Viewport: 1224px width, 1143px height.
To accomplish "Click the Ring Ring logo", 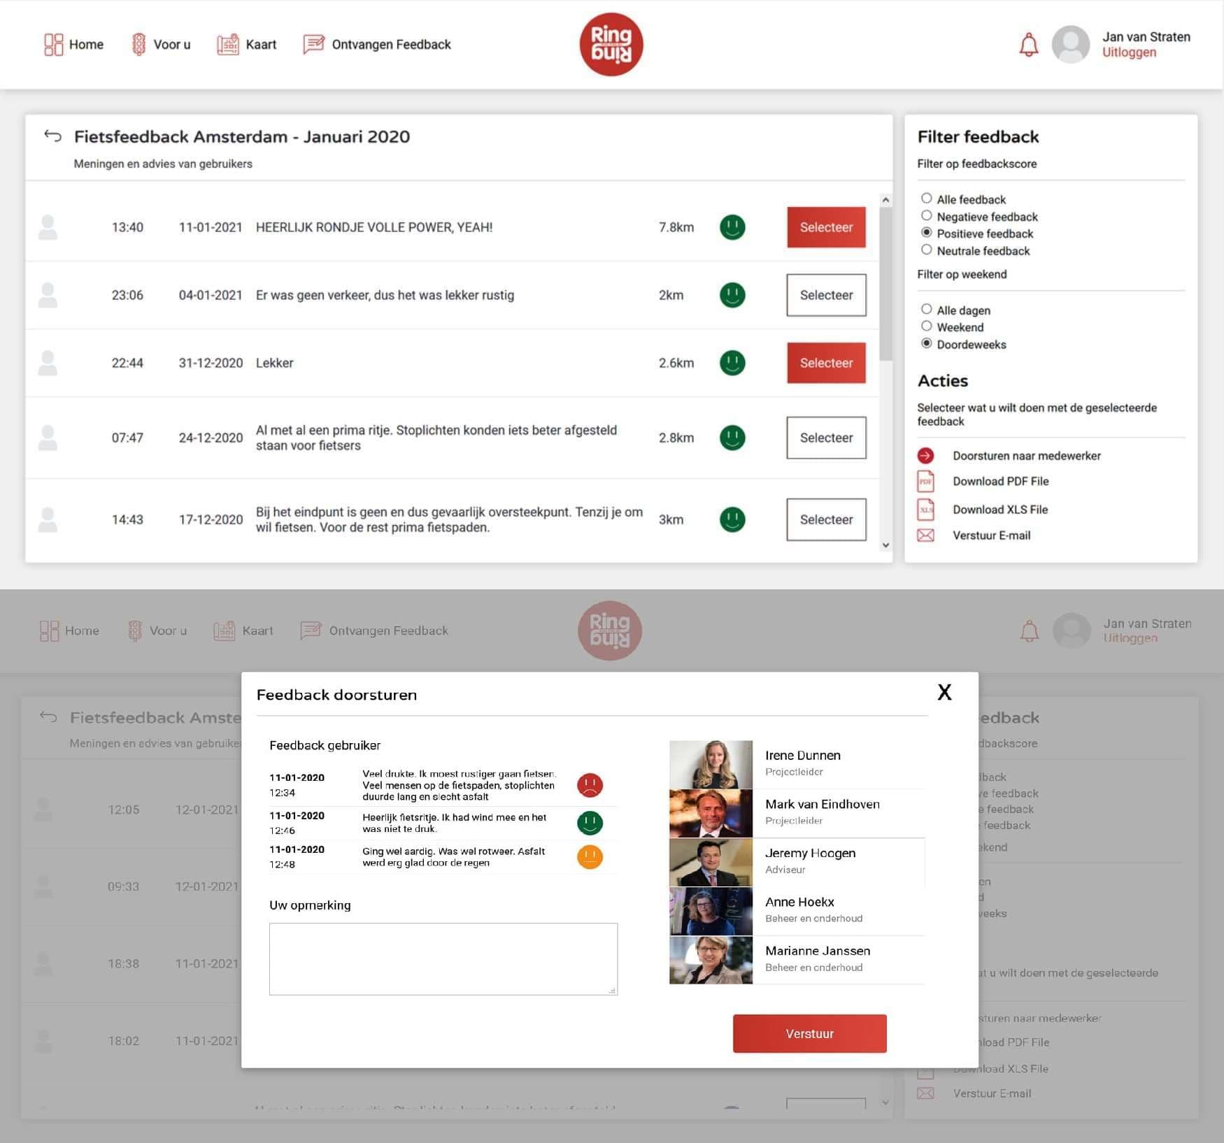I will (610, 43).
